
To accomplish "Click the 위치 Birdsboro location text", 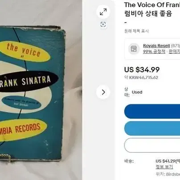I will tap(168, 174).
